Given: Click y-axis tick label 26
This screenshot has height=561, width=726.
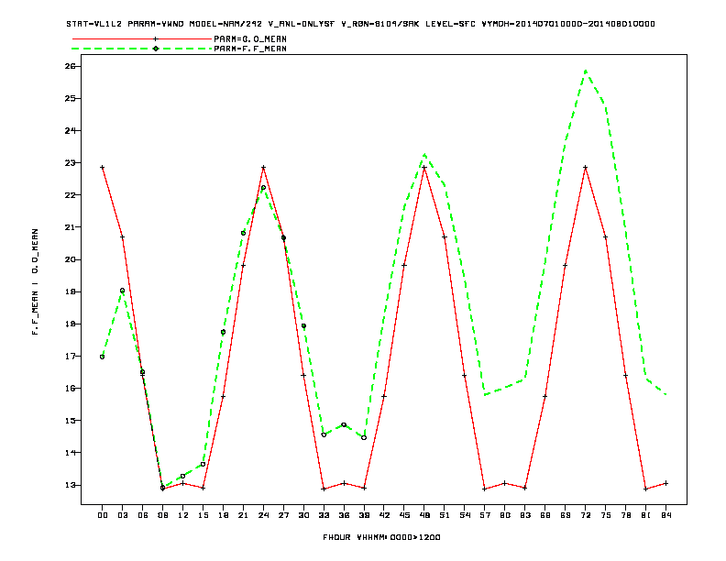Looking at the screenshot, I should pos(70,66).
